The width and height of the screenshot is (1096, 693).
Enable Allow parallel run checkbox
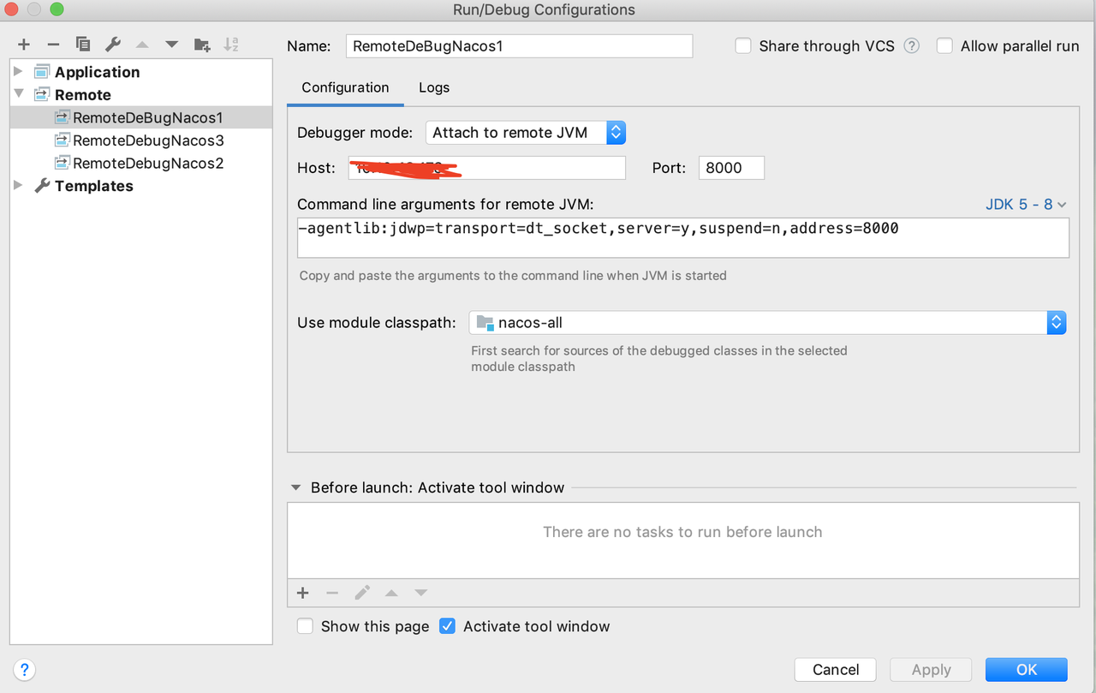pyautogui.click(x=944, y=46)
